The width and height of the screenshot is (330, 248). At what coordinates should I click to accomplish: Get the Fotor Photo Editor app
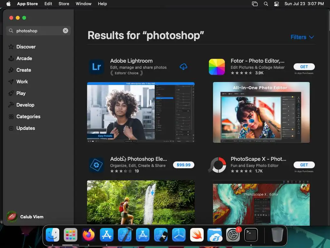click(304, 67)
